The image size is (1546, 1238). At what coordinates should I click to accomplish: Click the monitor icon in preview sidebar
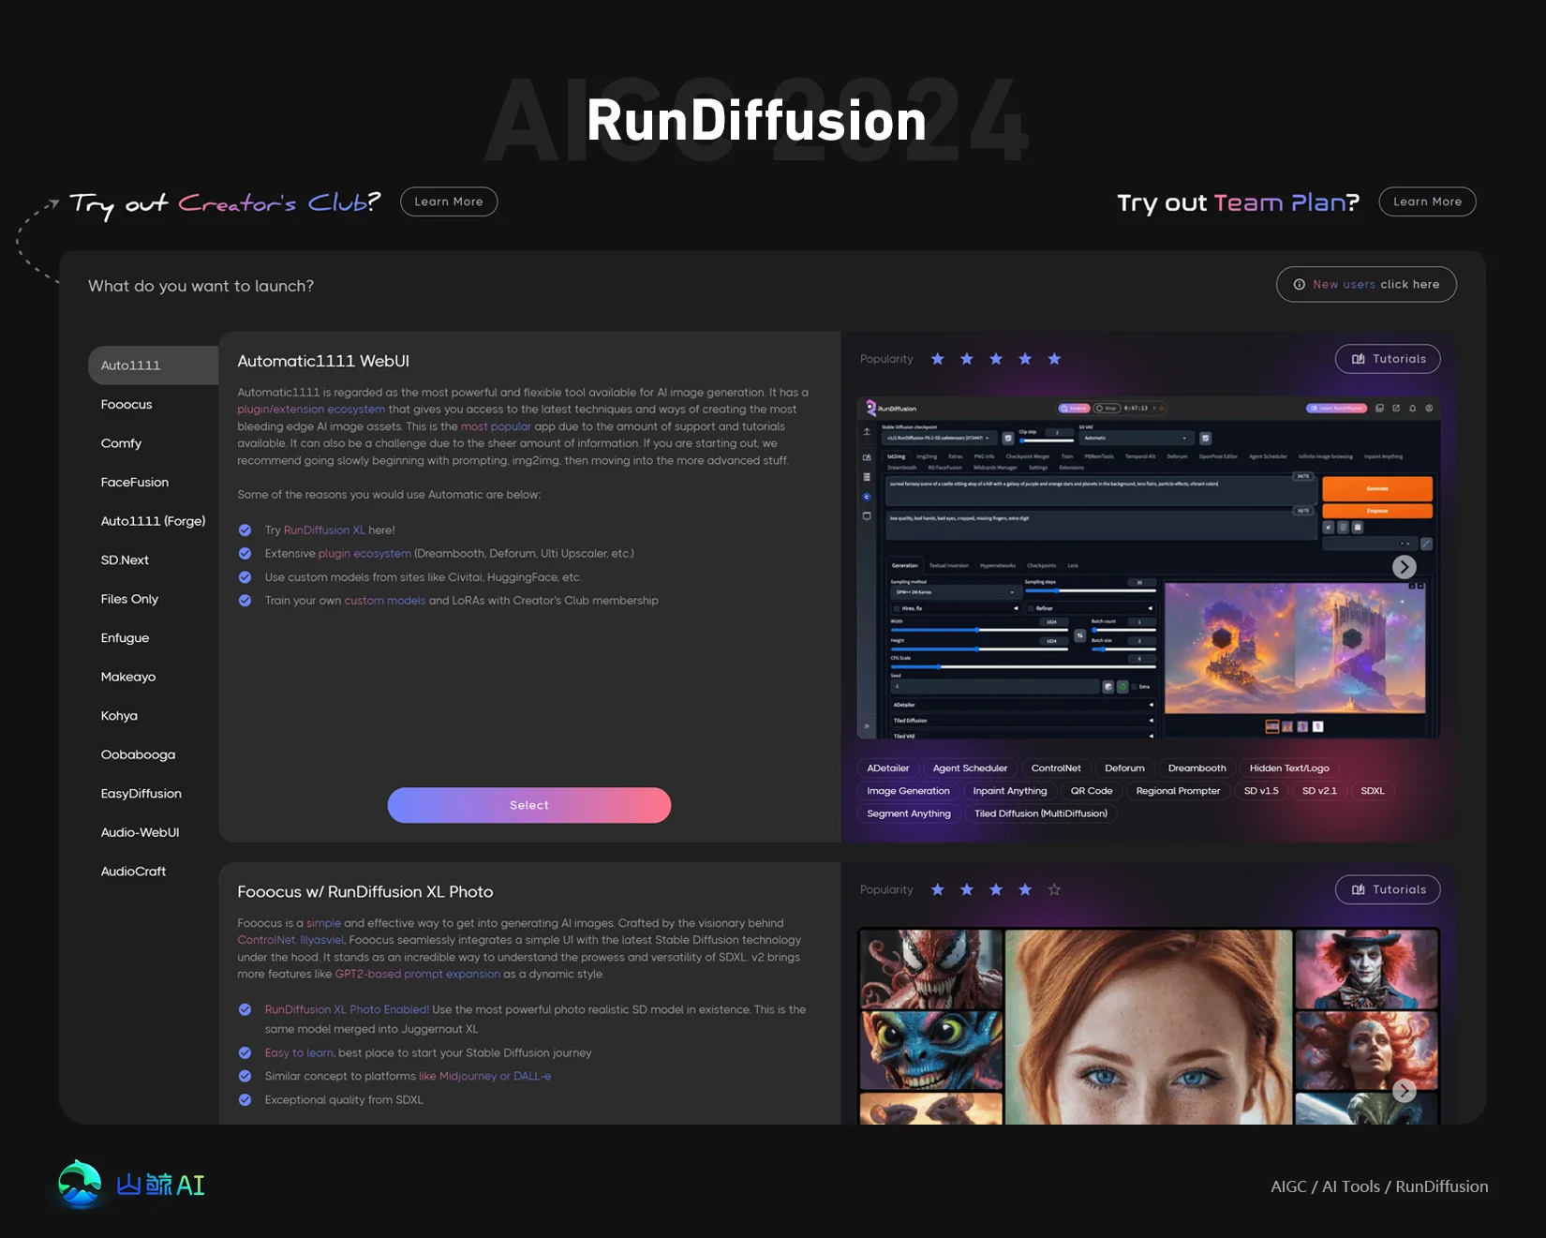(x=867, y=516)
